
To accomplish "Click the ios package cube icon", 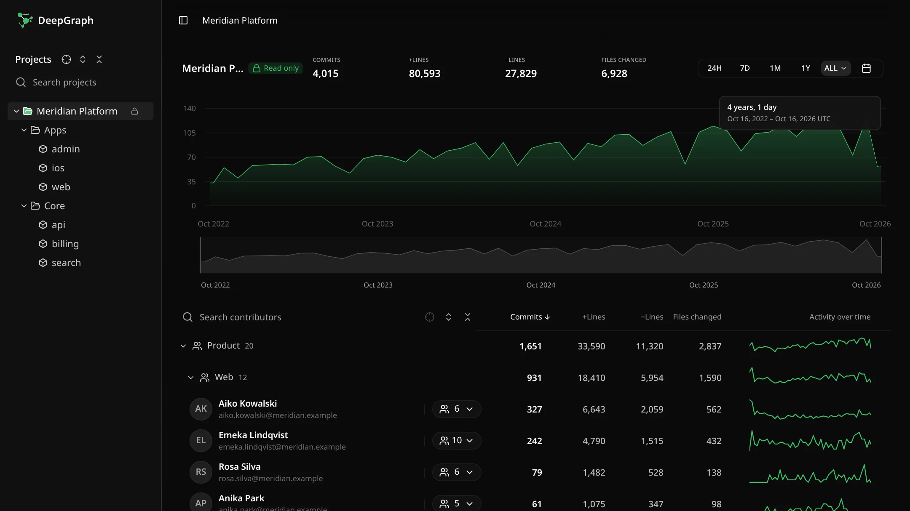I will pyautogui.click(x=43, y=168).
